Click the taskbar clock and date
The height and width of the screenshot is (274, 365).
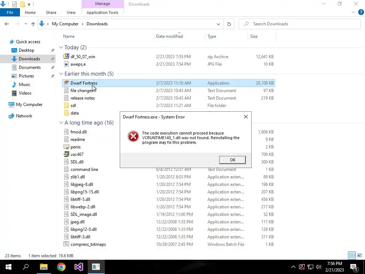pos(334,267)
